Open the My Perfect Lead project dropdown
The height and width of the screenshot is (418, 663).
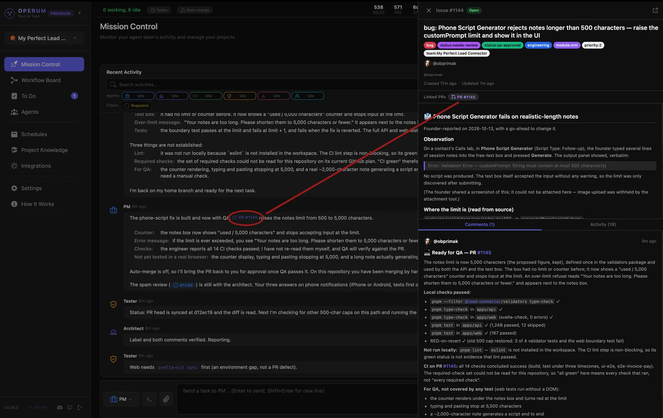coord(44,38)
